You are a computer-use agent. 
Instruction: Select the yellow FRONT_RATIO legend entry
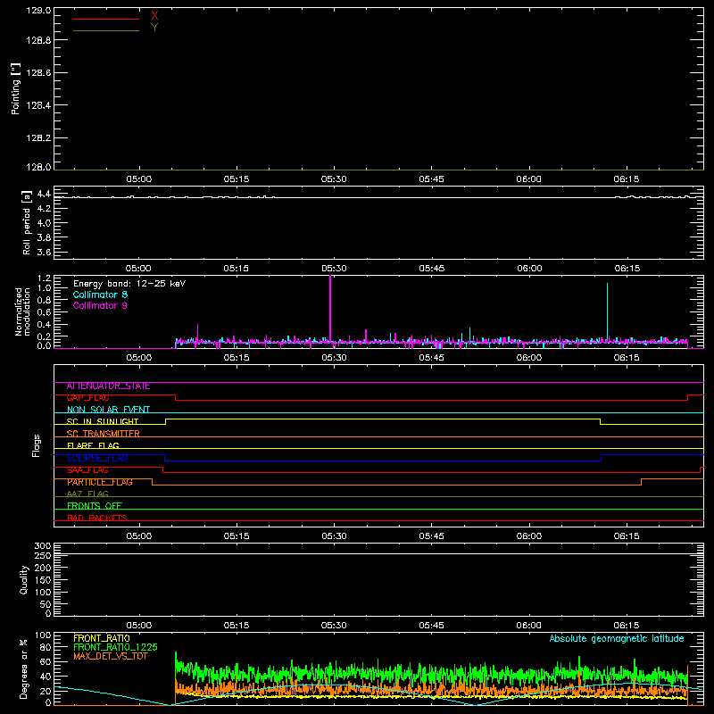[102, 638]
